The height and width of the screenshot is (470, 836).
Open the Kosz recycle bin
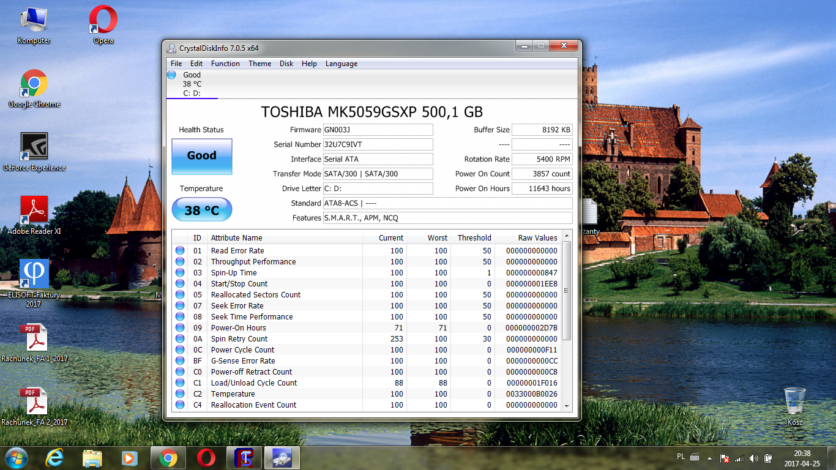pyautogui.click(x=795, y=407)
